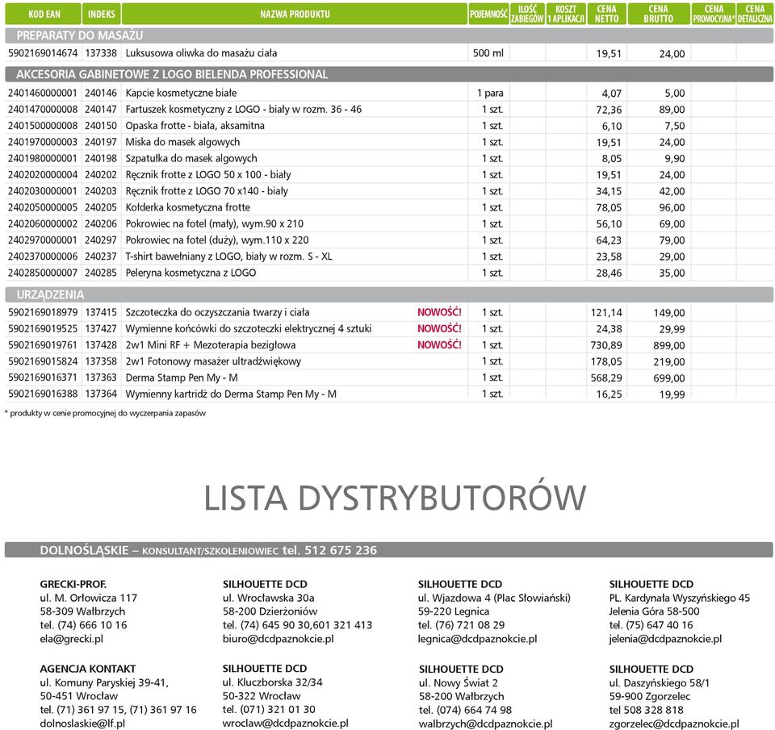Click the ILOŚĆ ZABIEGÓW column header
775x730 pixels.
(x=527, y=14)
